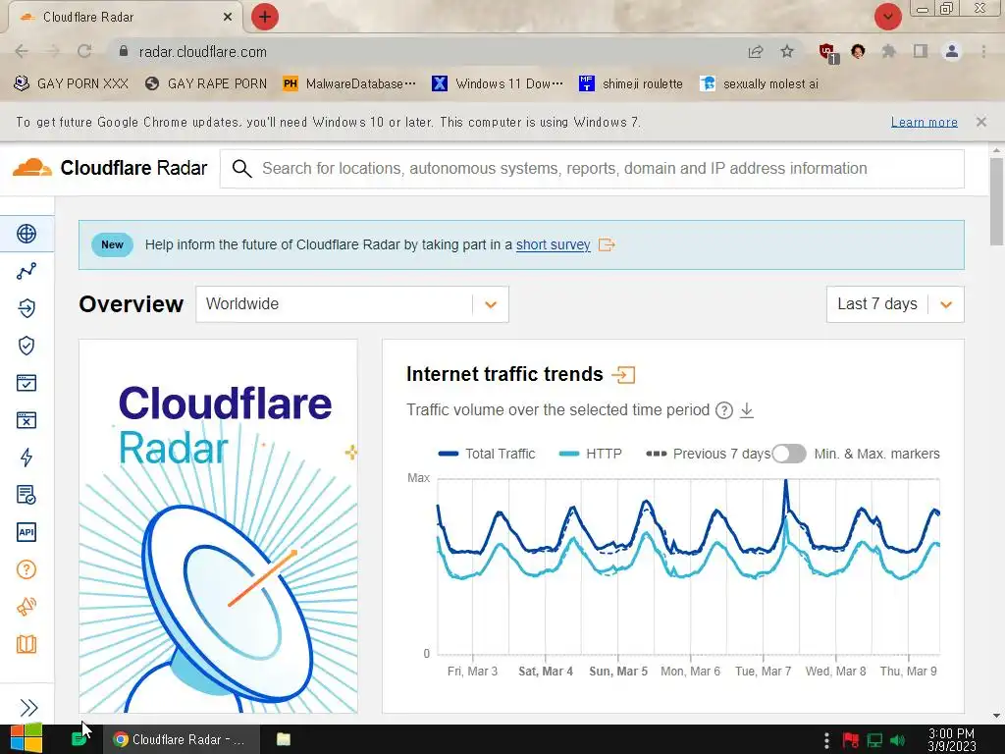Click the share page icon in address bar
The image size is (1005, 754).
coord(756,52)
